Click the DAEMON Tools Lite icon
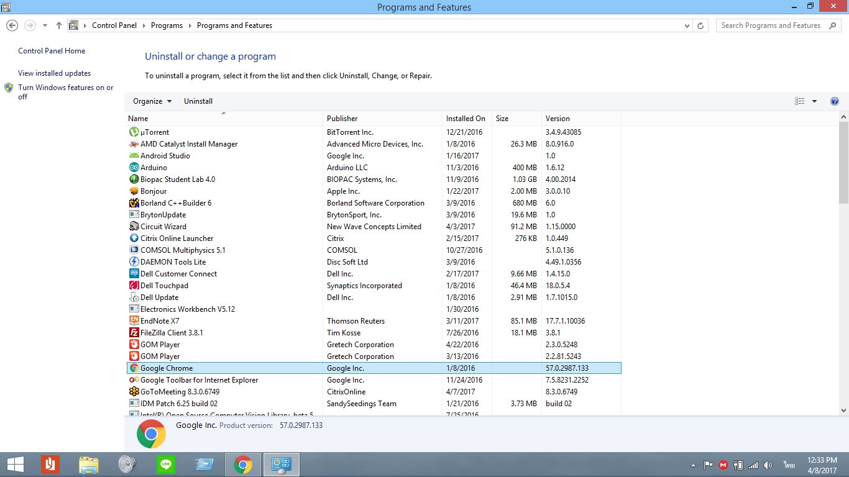849x477 pixels. [x=134, y=262]
